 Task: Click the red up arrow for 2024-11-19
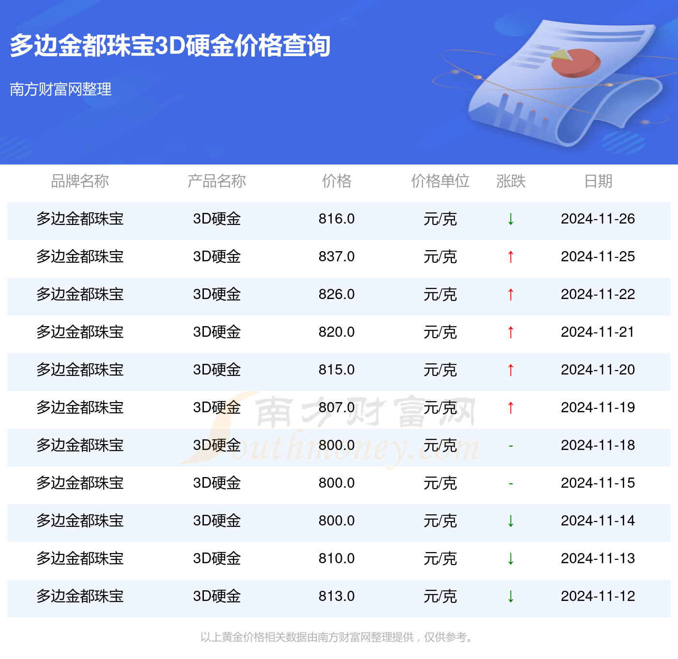[x=510, y=408]
